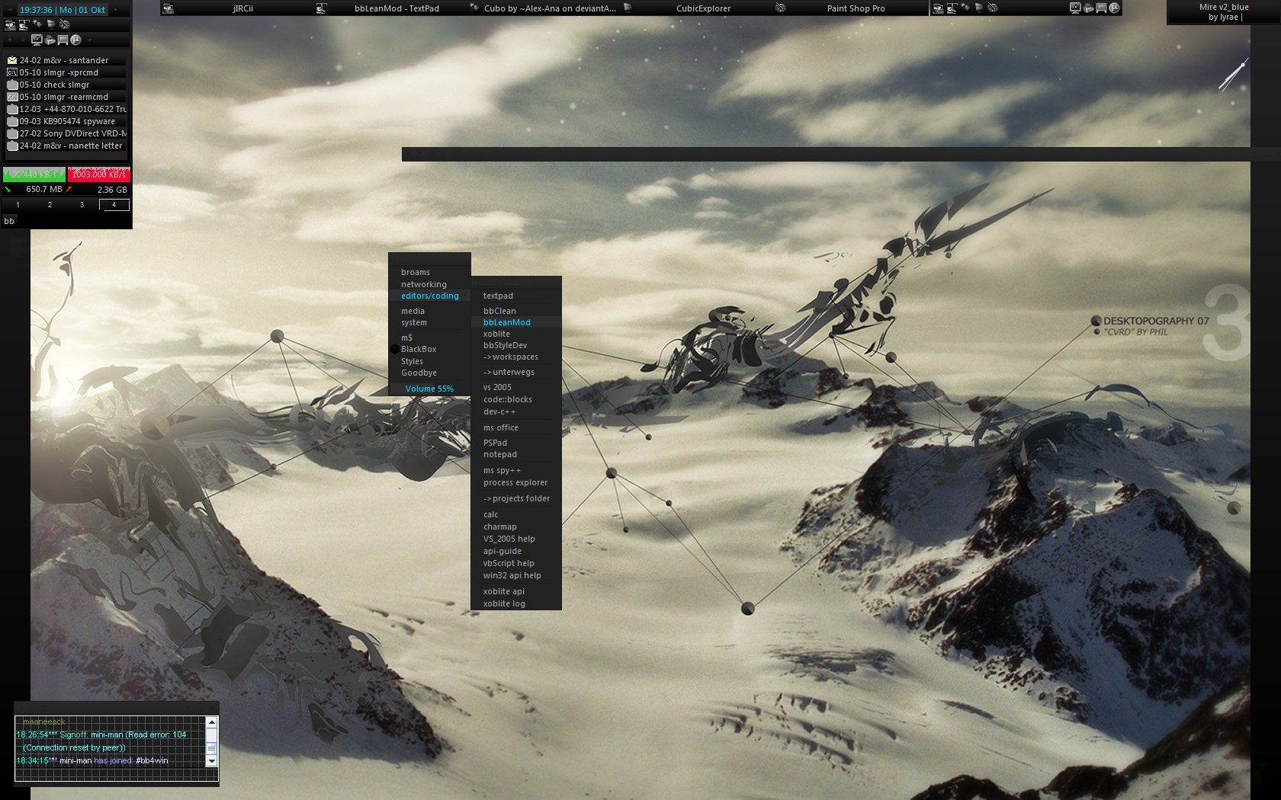Click the round tray icon in the left panel
This screenshot has width=1281, height=800.
[x=75, y=40]
